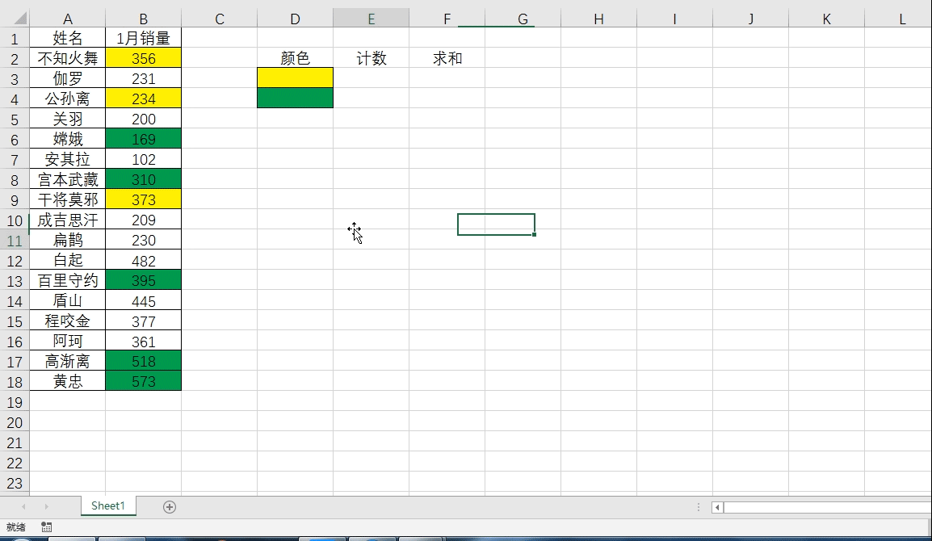This screenshot has width=932, height=541.
Task: Select the cell 扁鹊
Action: point(67,240)
